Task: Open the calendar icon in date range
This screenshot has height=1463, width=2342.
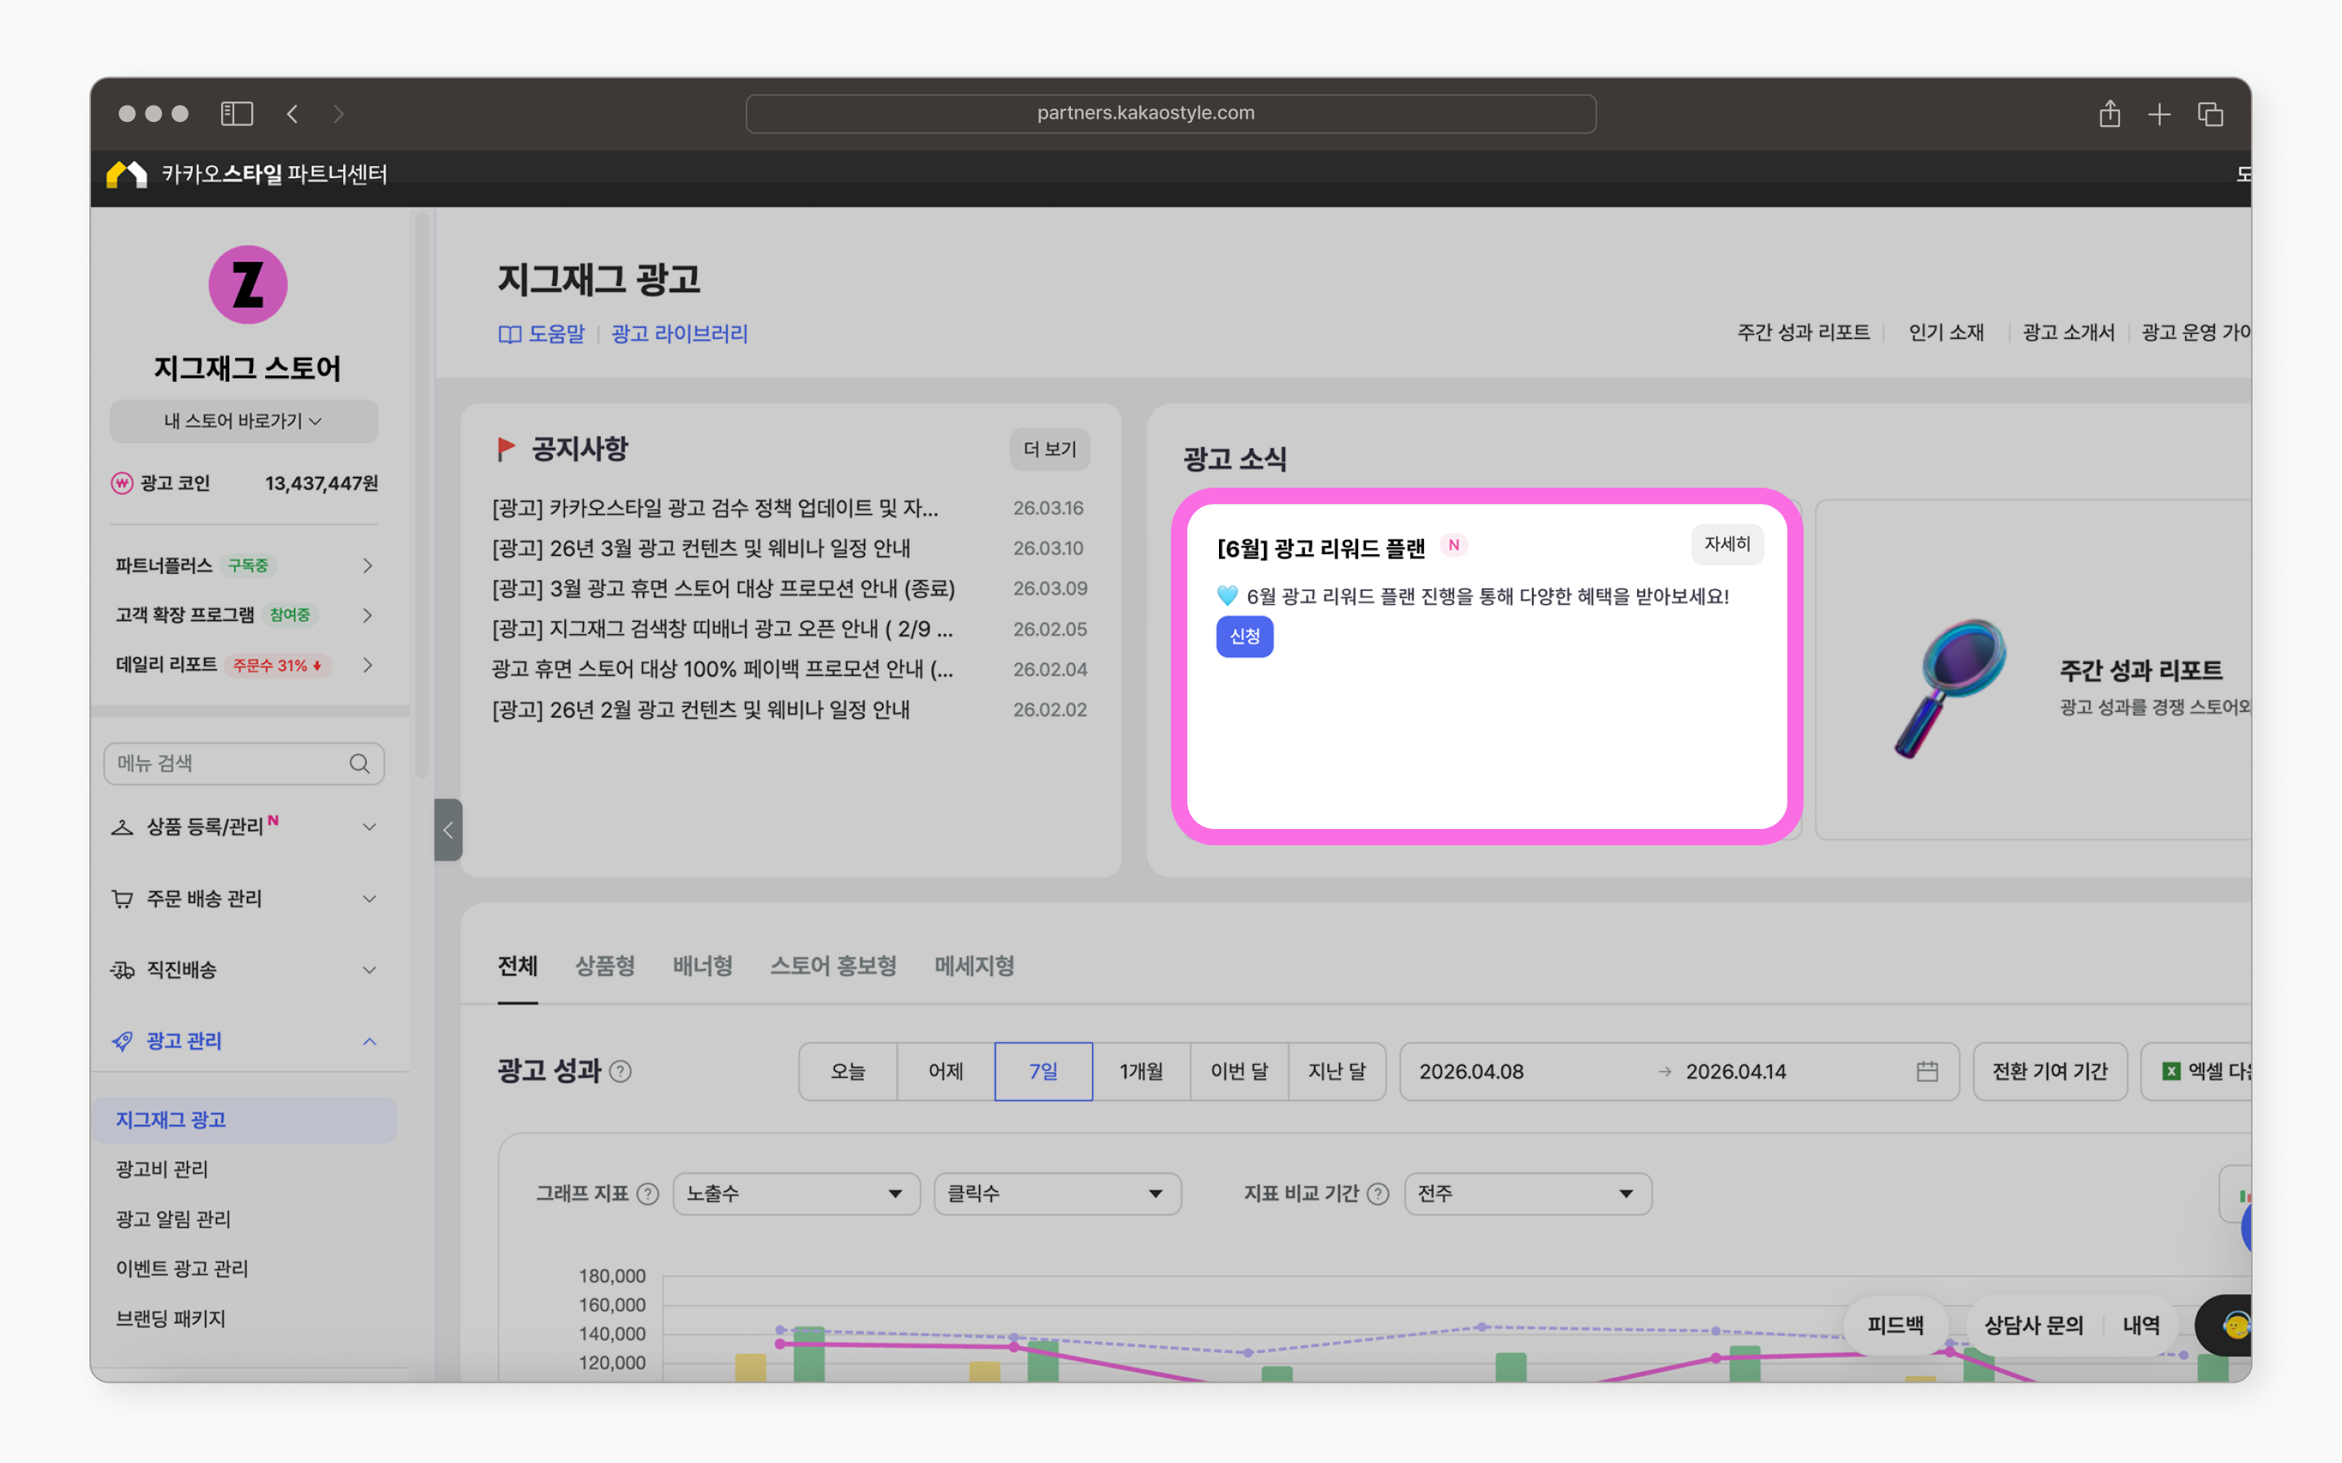Action: click(1926, 1072)
